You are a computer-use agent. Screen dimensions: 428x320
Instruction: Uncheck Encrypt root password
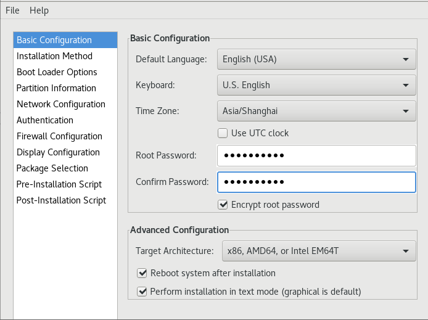tap(223, 205)
